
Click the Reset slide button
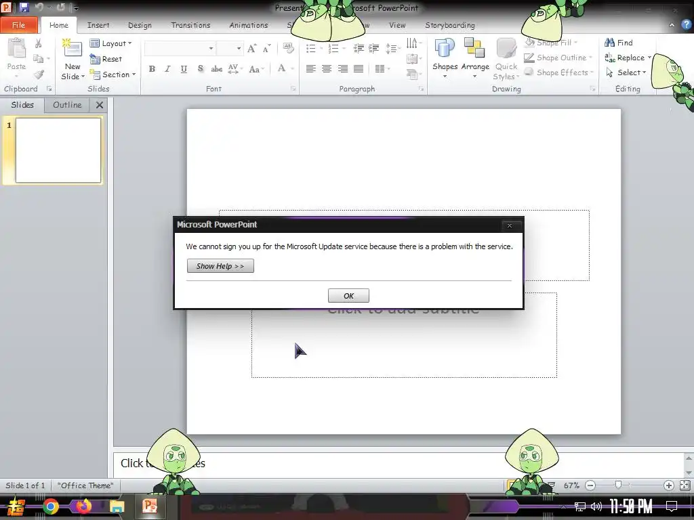click(106, 59)
